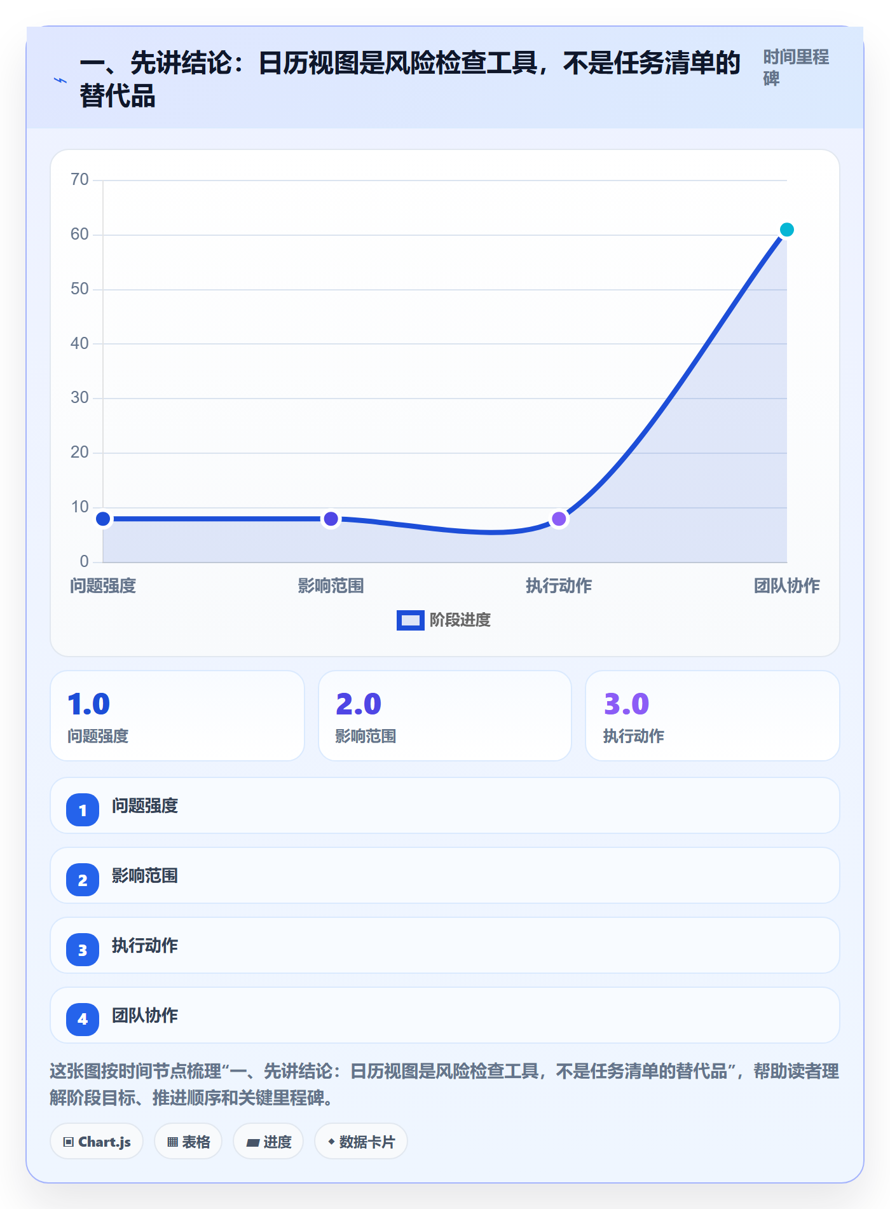The image size is (890, 1209).
Task: Click the 30 value on the y-axis
Action: 79,398
